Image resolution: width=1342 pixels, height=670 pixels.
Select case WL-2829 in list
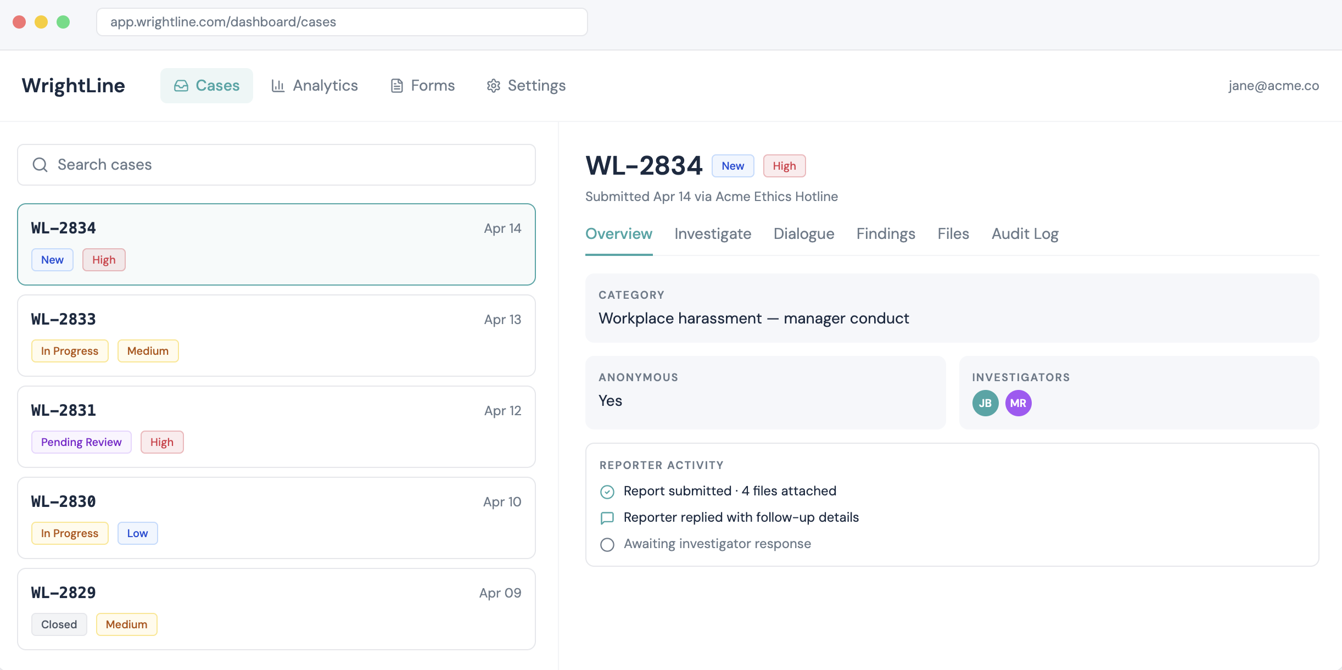[276, 609]
